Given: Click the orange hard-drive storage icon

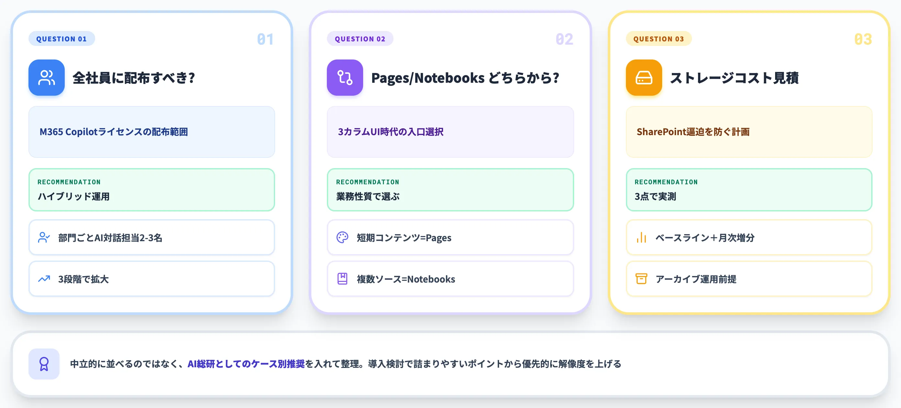Looking at the screenshot, I should [x=644, y=78].
